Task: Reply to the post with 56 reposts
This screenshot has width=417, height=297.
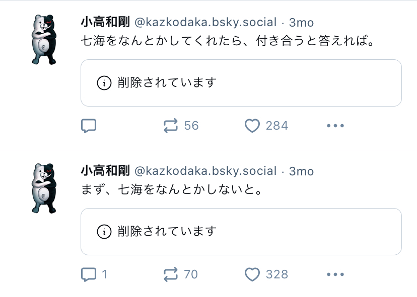Action: click(89, 126)
